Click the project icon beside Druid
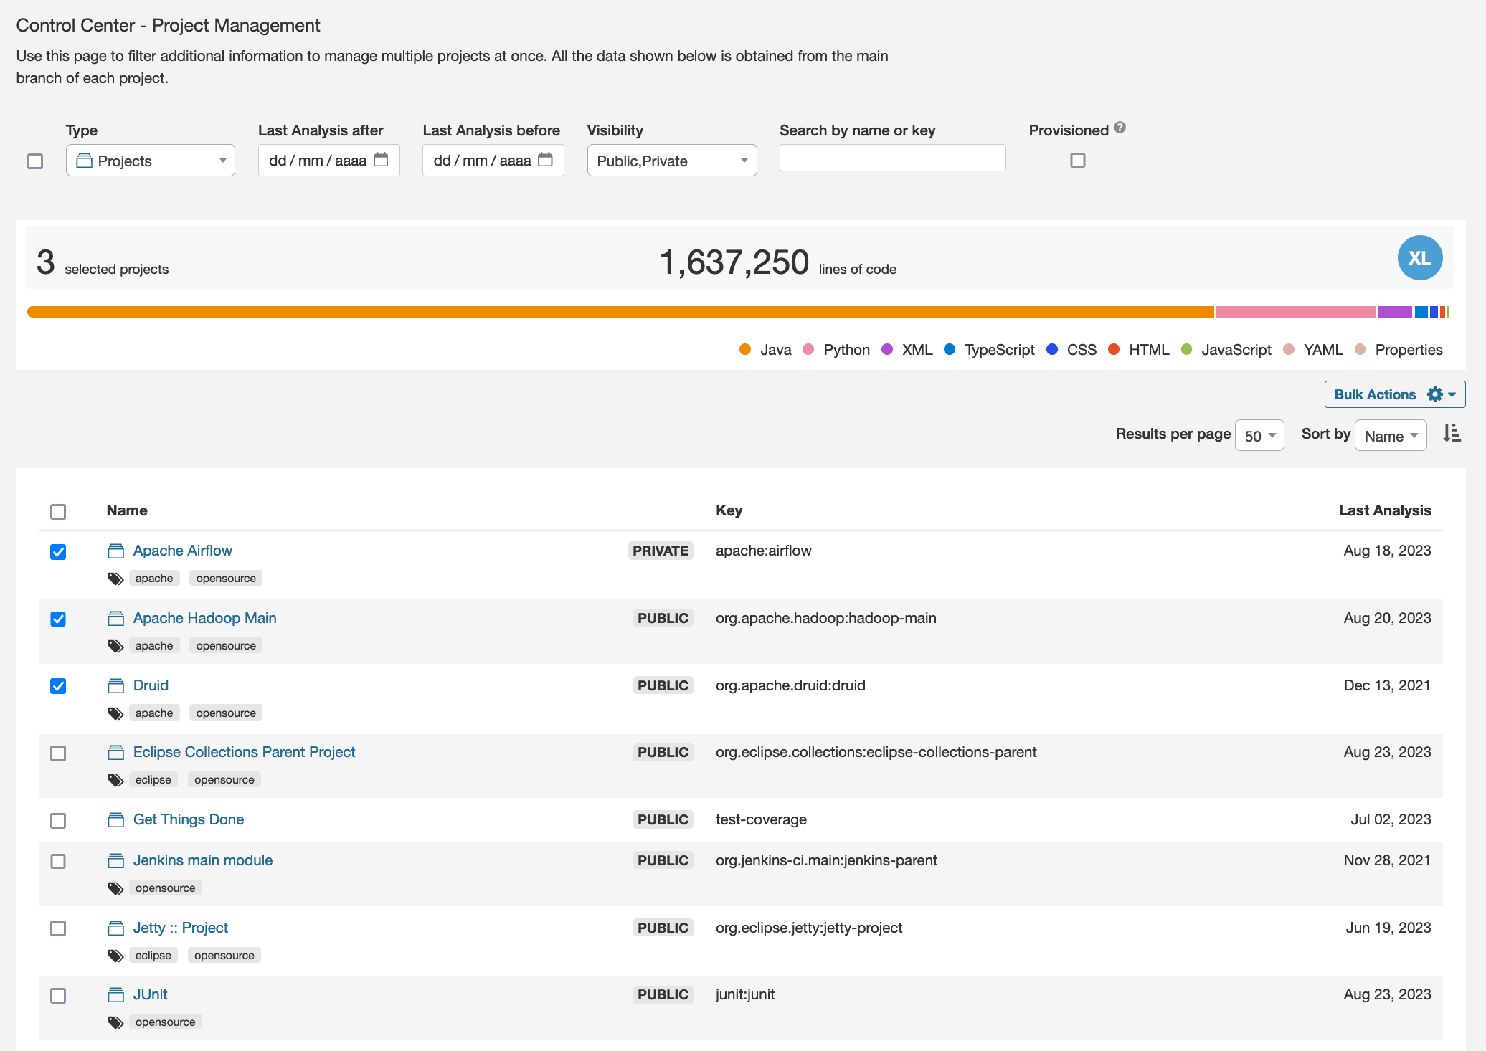The image size is (1486, 1051). click(x=115, y=686)
